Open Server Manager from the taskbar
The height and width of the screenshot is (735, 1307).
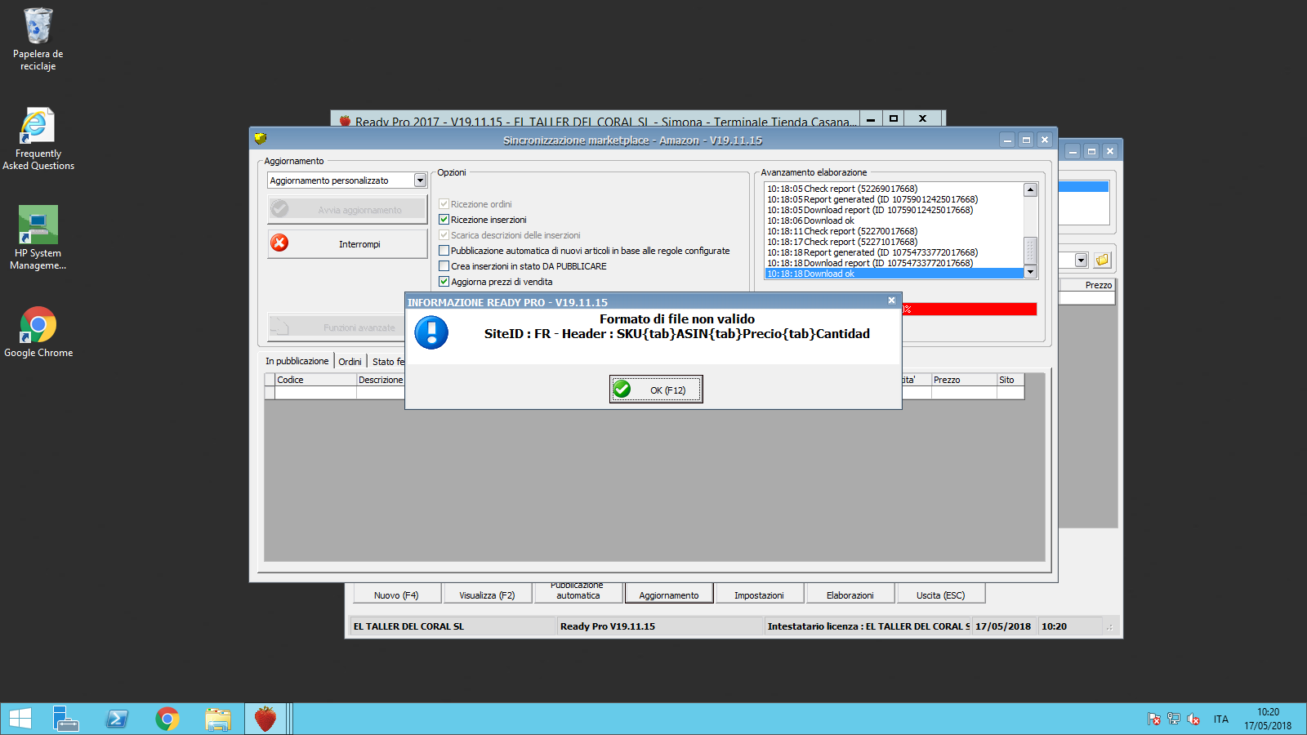[x=65, y=719]
